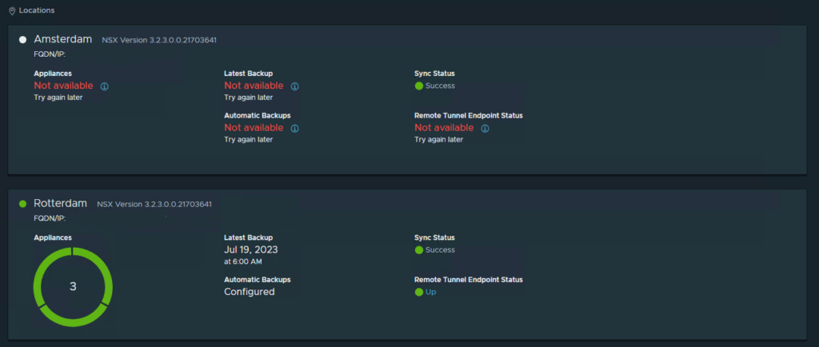Click the Locations section heading

tap(37, 10)
